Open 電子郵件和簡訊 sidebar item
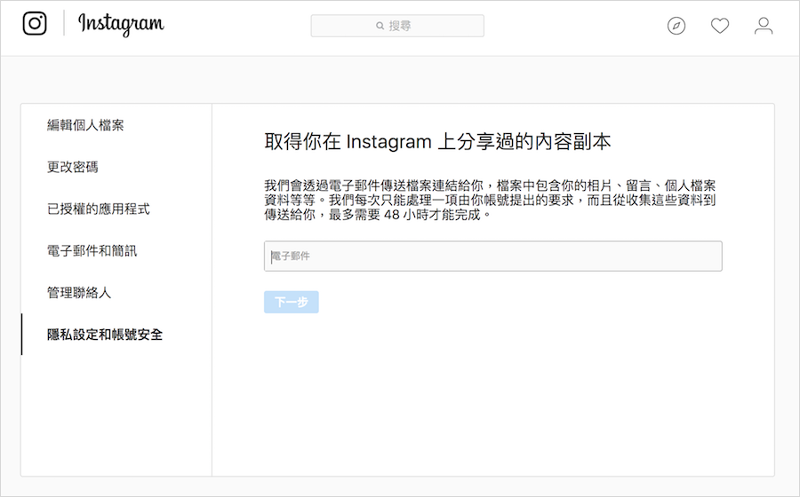The image size is (800, 497). pos(92,251)
